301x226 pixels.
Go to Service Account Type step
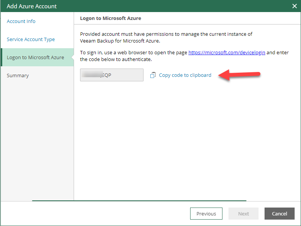pos(31,39)
